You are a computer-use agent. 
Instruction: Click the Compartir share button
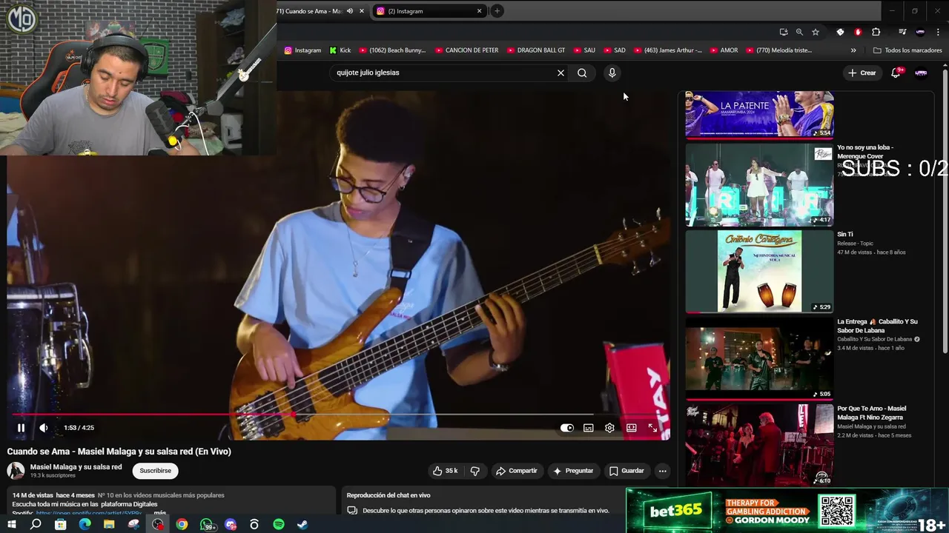[x=517, y=471]
